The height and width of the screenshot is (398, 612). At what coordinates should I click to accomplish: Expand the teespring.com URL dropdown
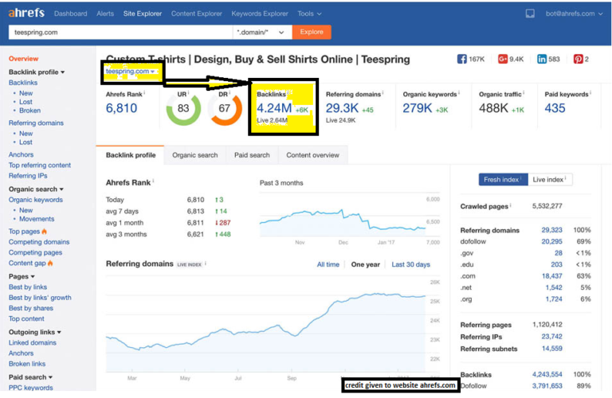pyautogui.click(x=130, y=72)
